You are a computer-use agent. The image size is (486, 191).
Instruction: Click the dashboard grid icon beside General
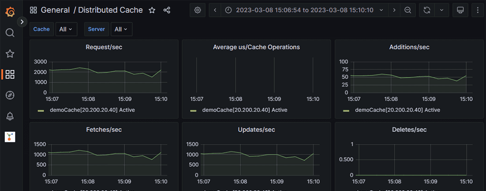pos(34,10)
